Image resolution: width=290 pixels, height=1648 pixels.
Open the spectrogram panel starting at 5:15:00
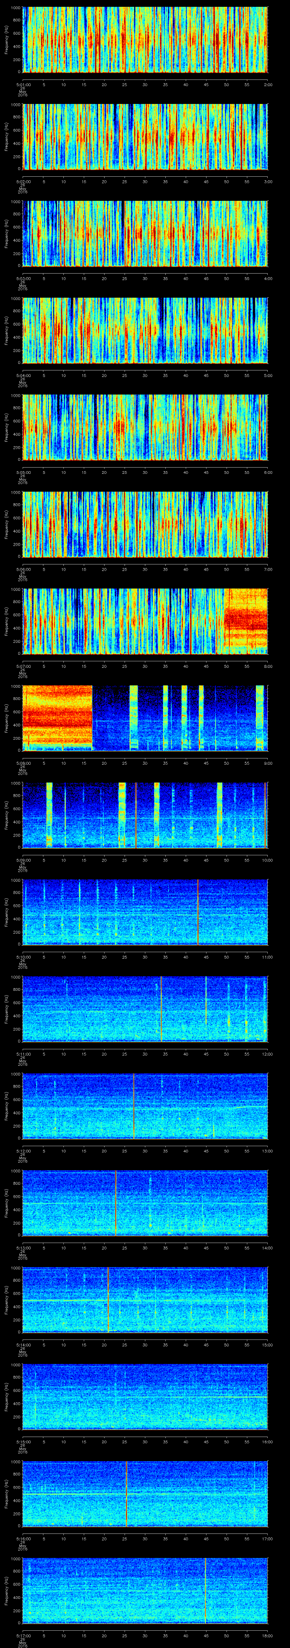(x=145, y=1397)
